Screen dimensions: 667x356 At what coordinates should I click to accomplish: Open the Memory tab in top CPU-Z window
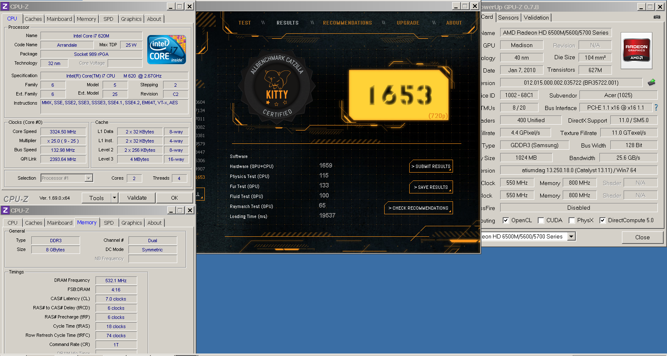86,19
